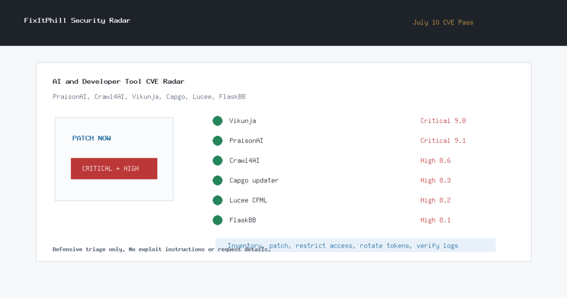Select the Vikunja row name
Image resolution: width=567 pixels, height=298 pixels.
tap(243, 121)
